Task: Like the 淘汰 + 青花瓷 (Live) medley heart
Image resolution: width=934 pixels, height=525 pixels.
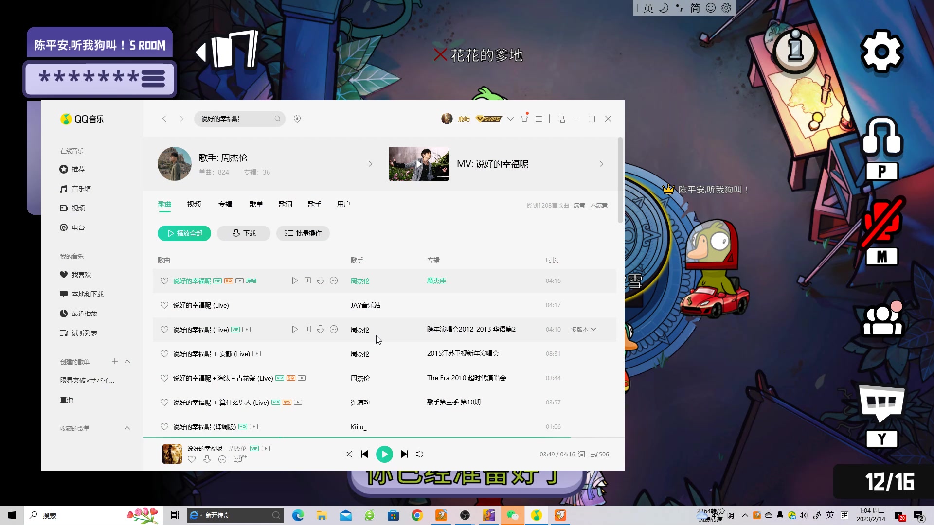Action: (164, 378)
